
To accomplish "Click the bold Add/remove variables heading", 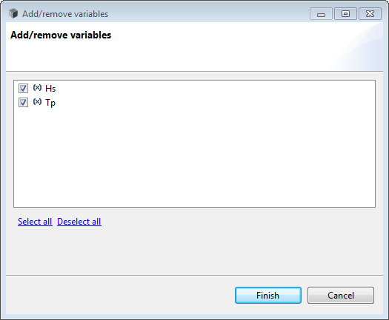I will pos(61,35).
